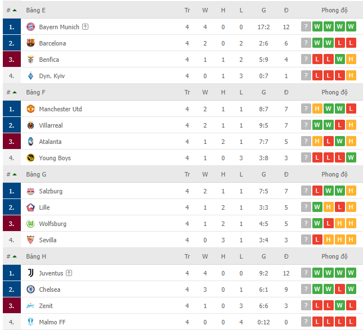Click the Juventus club crest
363x330 pixels.
click(30, 273)
